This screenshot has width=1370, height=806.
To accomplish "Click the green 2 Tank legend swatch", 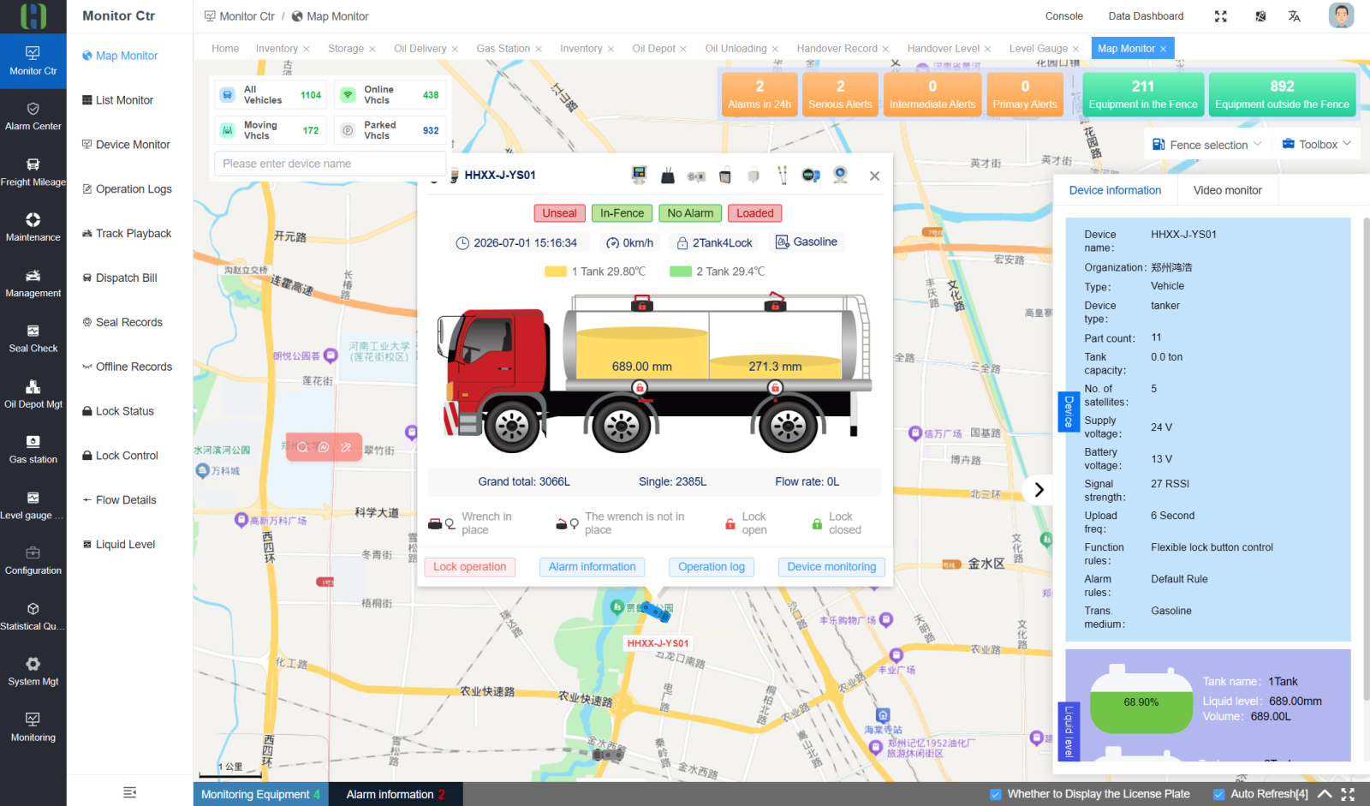I will (x=681, y=272).
